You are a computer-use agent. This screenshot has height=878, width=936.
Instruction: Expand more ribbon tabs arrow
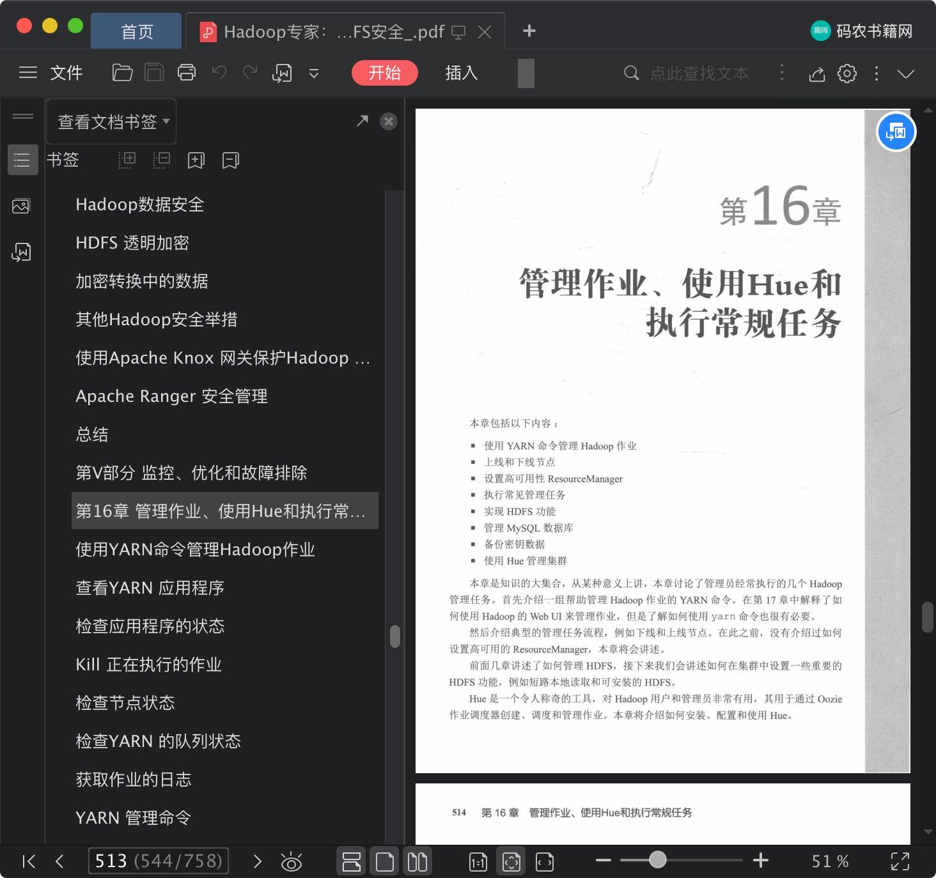click(x=526, y=73)
